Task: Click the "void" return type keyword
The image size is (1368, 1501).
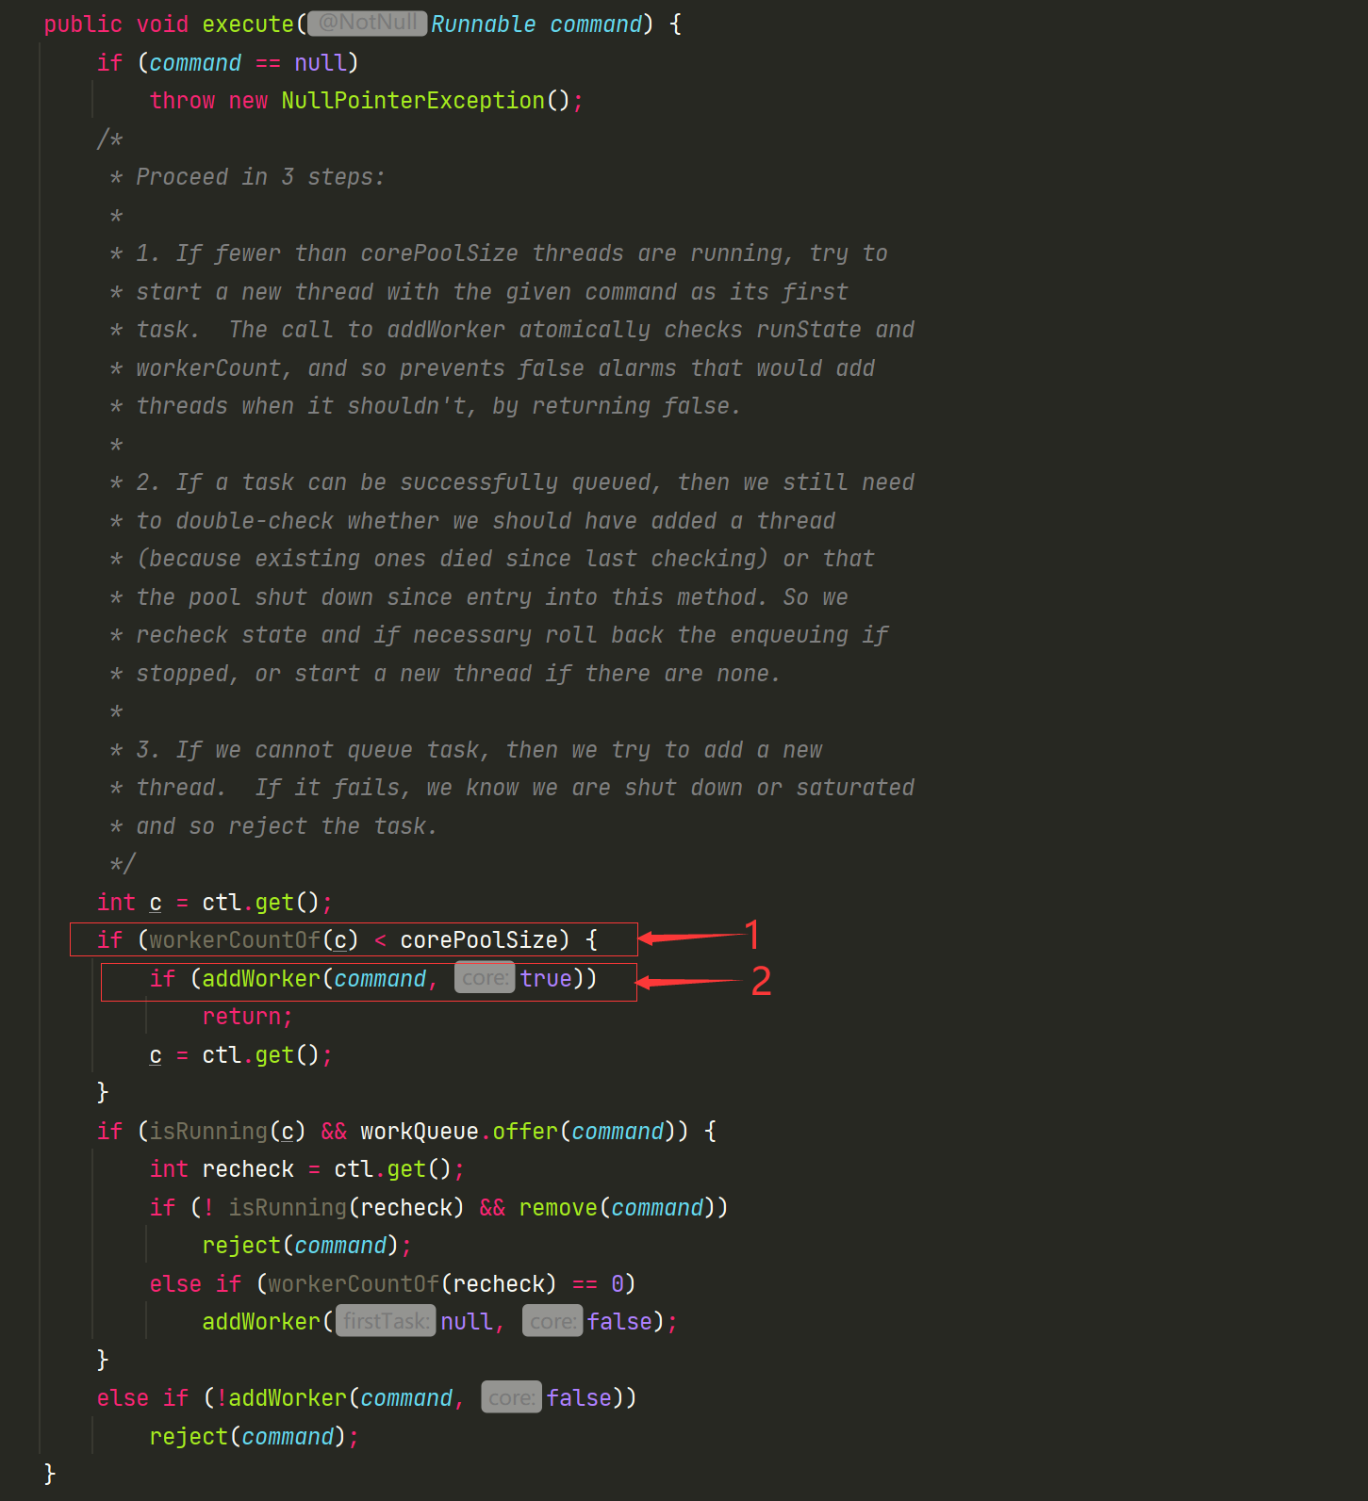Action: [x=162, y=24]
